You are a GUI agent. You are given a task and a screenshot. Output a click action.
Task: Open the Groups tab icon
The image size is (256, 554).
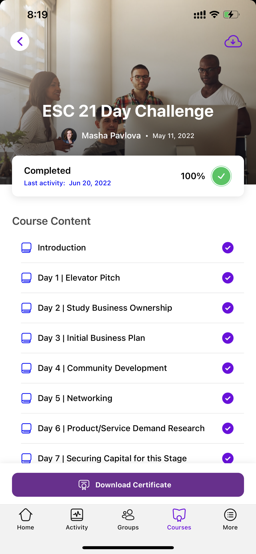pos(128,515)
